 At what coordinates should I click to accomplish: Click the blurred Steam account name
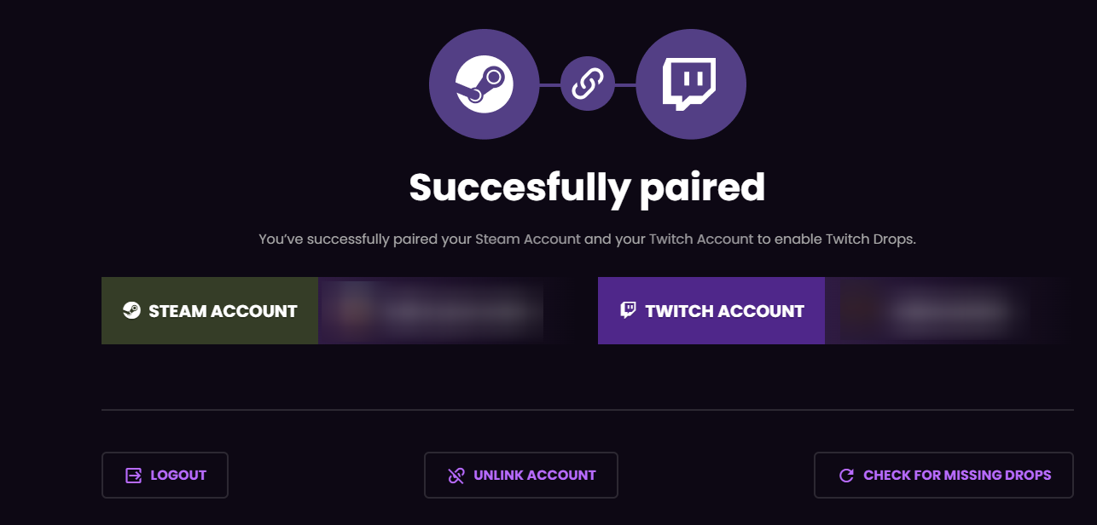456,312
